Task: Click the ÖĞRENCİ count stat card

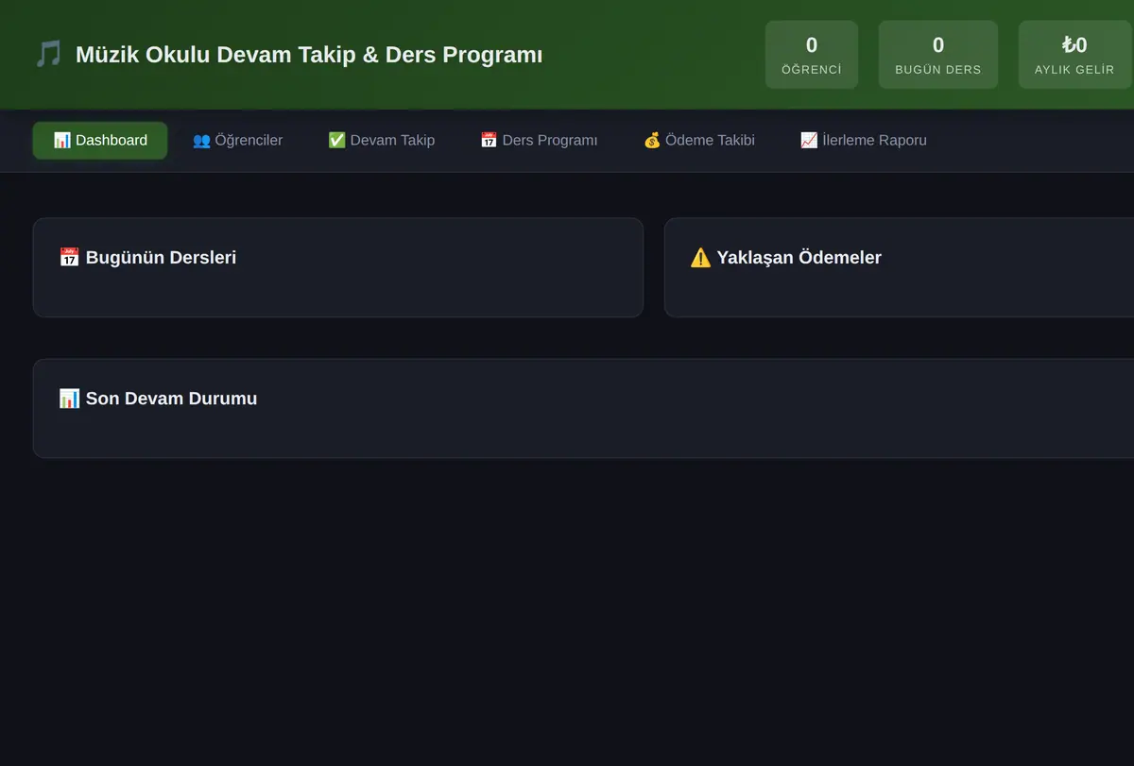Action: click(x=812, y=55)
